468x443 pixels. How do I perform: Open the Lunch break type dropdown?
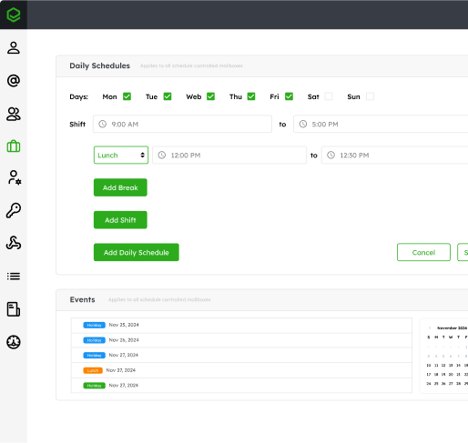pyautogui.click(x=121, y=155)
